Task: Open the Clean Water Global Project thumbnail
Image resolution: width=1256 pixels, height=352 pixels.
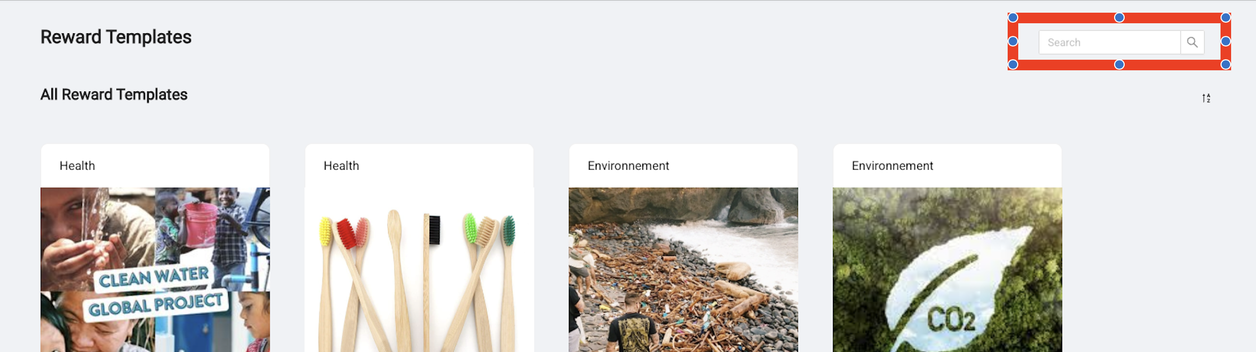Action: click(155, 270)
